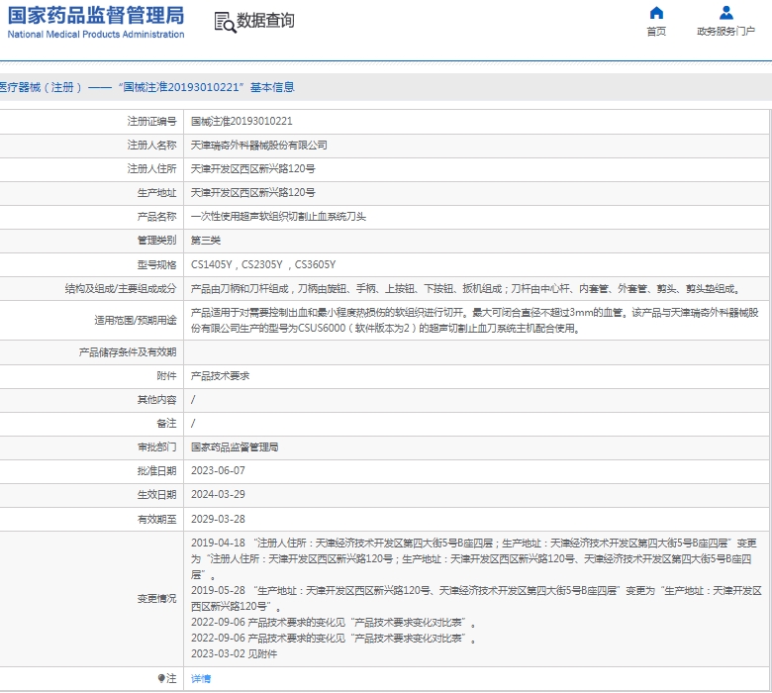Click the 生产地址 address value
Viewport: 772px width, 693px height.
coord(253,193)
